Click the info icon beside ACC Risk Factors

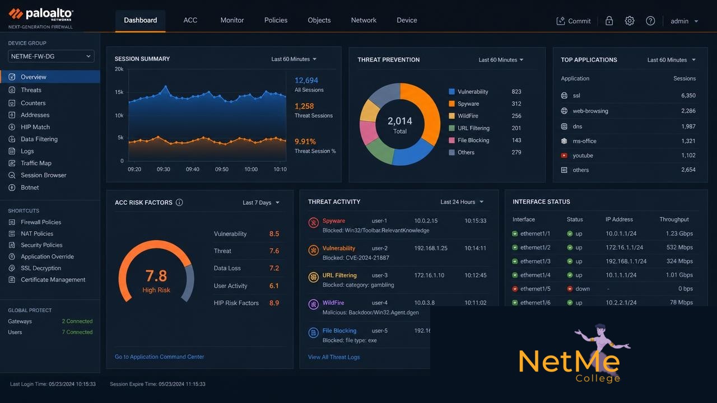[x=179, y=203]
